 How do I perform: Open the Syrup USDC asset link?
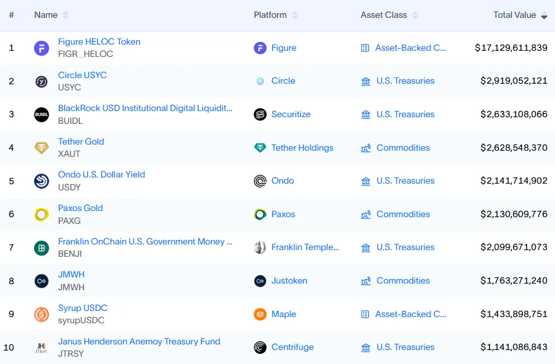(x=83, y=308)
